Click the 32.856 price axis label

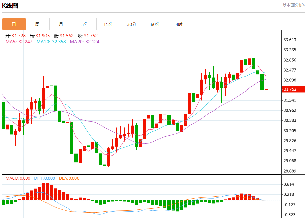pyautogui.click(x=290, y=60)
